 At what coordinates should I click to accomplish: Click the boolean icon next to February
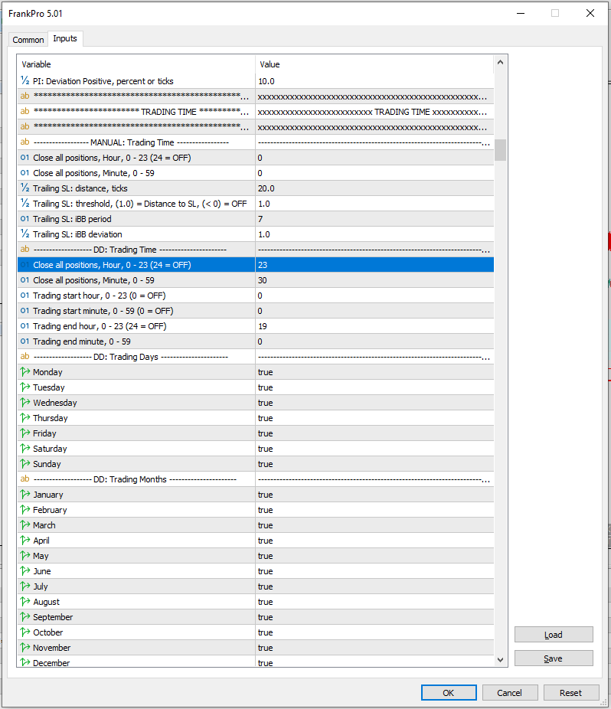pyautogui.click(x=25, y=510)
